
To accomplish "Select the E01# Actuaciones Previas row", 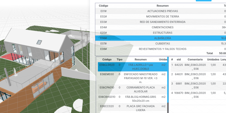I will 162,11.
